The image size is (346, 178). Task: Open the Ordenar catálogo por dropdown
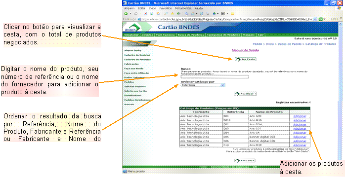203,85
